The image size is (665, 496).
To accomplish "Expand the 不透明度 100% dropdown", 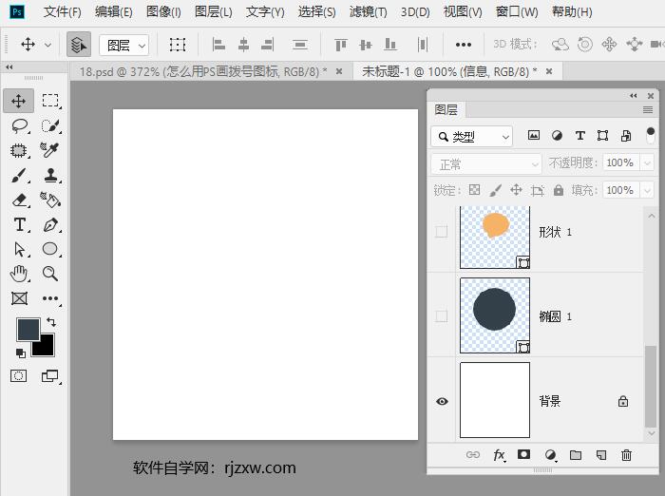I will point(646,163).
